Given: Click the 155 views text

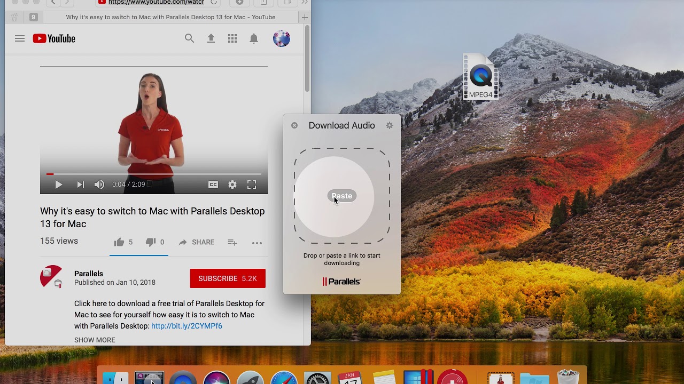Looking at the screenshot, I should [59, 241].
